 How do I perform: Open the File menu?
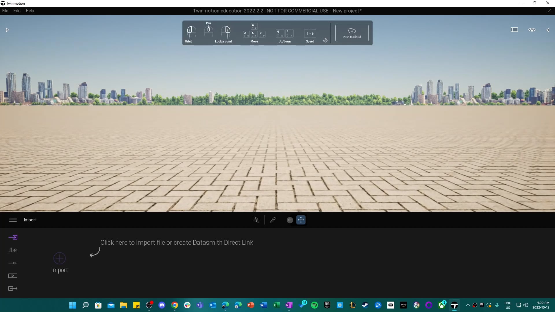[5, 11]
